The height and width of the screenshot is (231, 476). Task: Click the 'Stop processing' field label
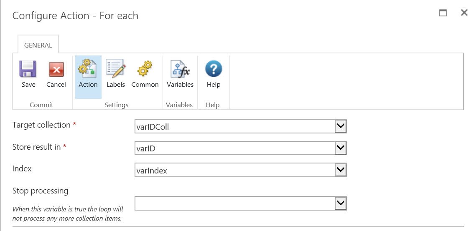tap(40, 191)
